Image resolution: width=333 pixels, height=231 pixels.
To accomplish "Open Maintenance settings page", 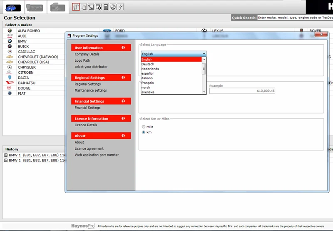I will point(90,90).
